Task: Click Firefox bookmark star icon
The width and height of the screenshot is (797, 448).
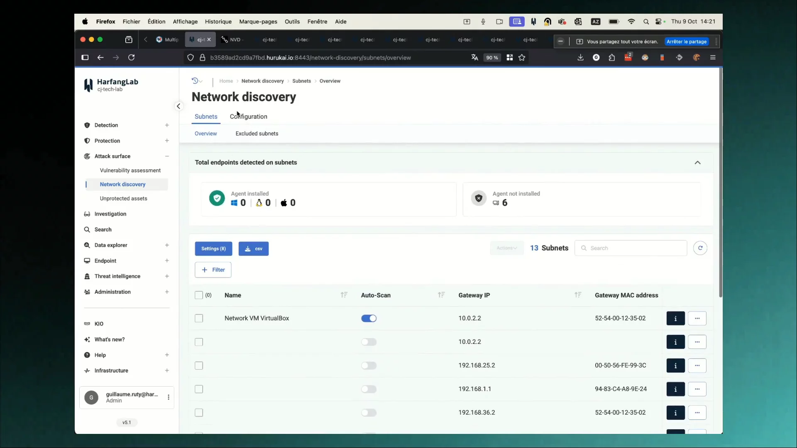Action: click(522, 58)
